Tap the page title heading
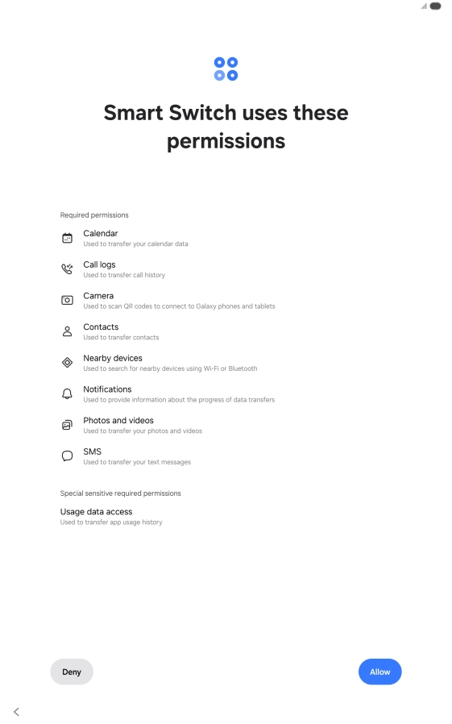452x724 pixels. coord(226,127)
